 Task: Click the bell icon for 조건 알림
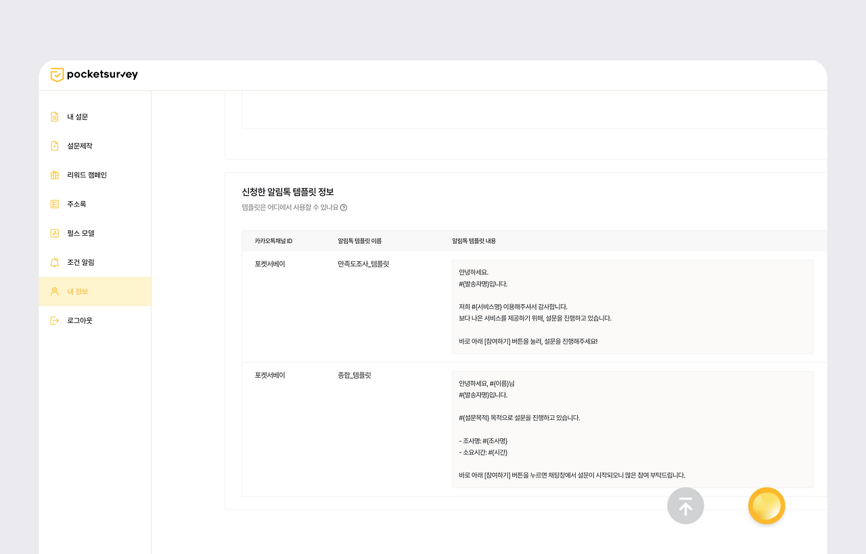pyautogui.click(x=55, y=262)
